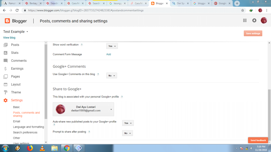This screenshot has height=152, width=271.
Task: Open the Google apps grid icon
Action: click(x=245, y=21)
